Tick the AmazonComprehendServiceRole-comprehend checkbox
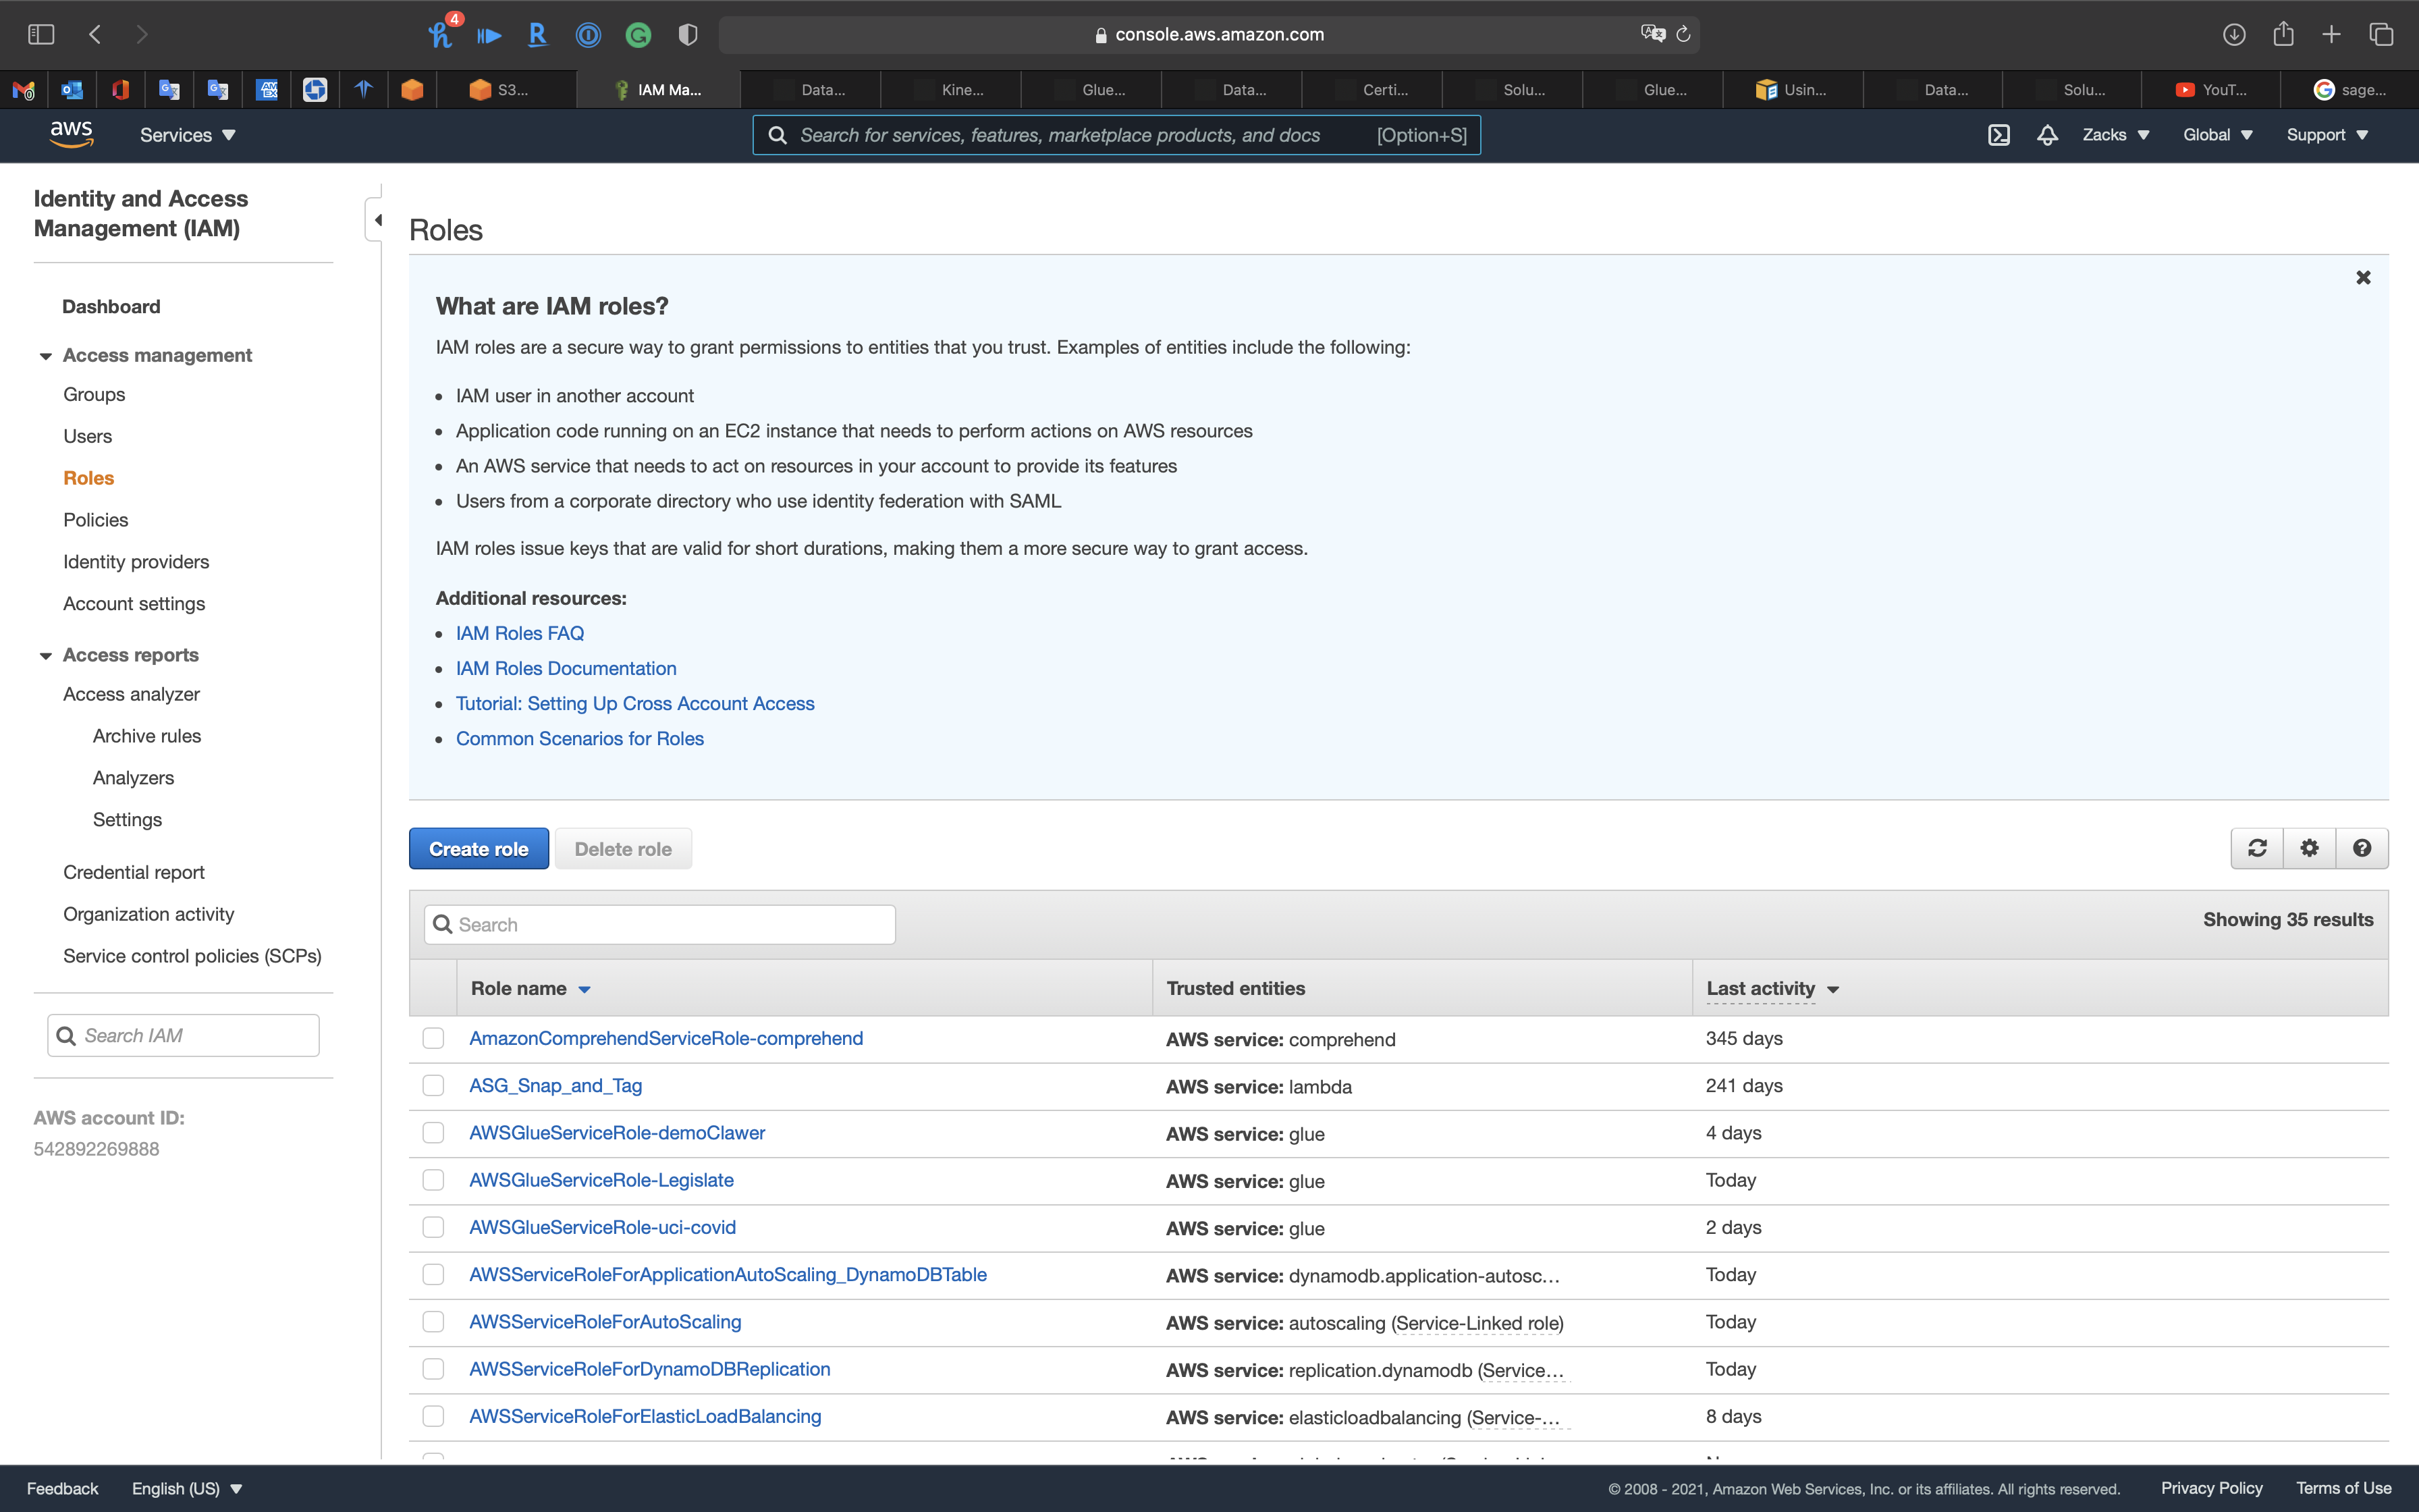This screenshot has width=2419, height=1512. [433, 1039]
